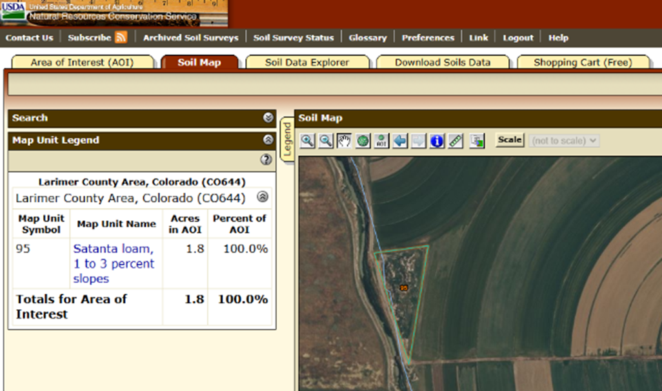
Task: Click the USDA logo
Action: (13, 10)
